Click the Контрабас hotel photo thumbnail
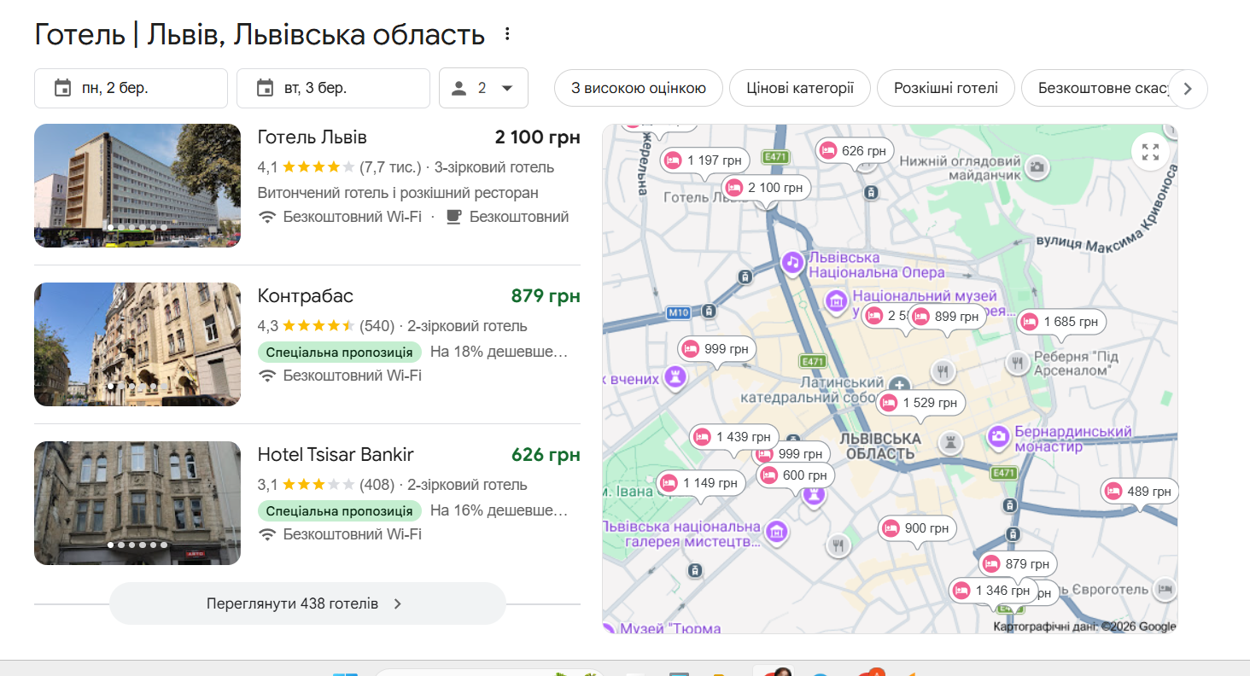The image size is (1250, 676). [137, 344]
